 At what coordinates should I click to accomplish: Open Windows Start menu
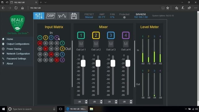tap(3, 109)
